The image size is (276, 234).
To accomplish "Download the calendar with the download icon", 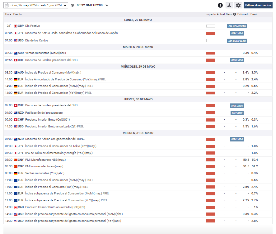I will [229, 5].
